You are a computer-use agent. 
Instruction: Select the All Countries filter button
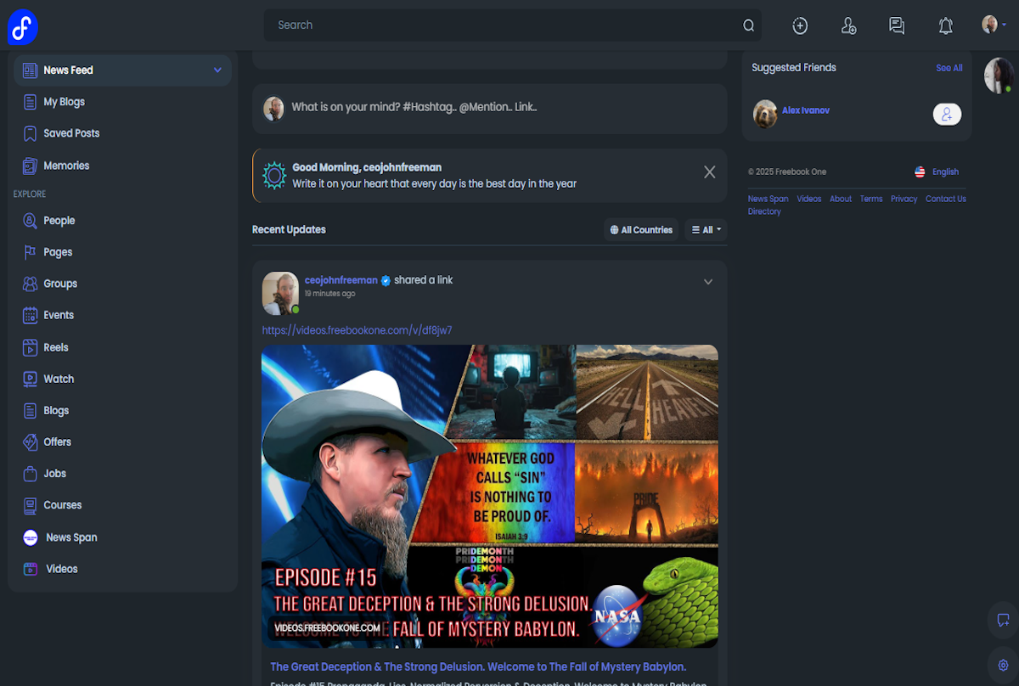[641, 230]
